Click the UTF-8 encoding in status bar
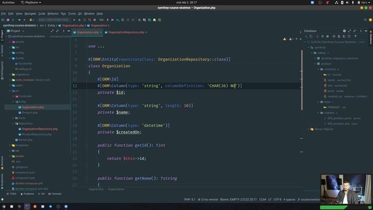Viewport: 373px width, 210px height. pos(277,199)
